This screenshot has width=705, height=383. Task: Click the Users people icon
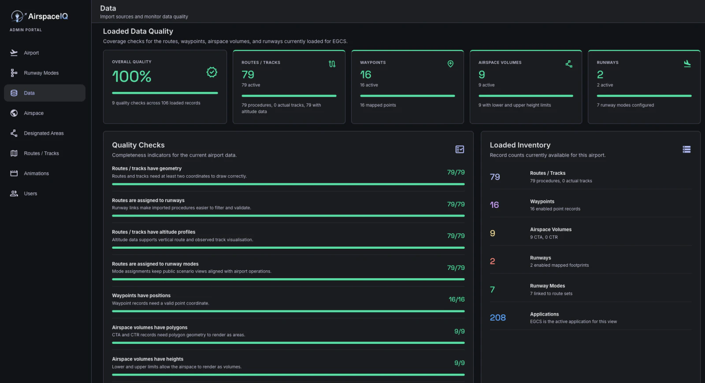14,194
